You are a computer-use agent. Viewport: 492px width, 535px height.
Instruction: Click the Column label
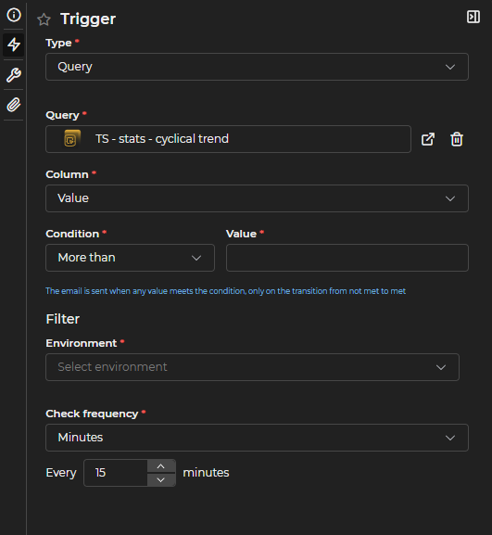(x=67, y=174)
